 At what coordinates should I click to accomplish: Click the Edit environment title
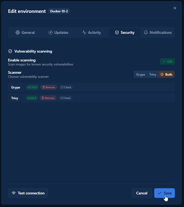(x=27, y=11)
